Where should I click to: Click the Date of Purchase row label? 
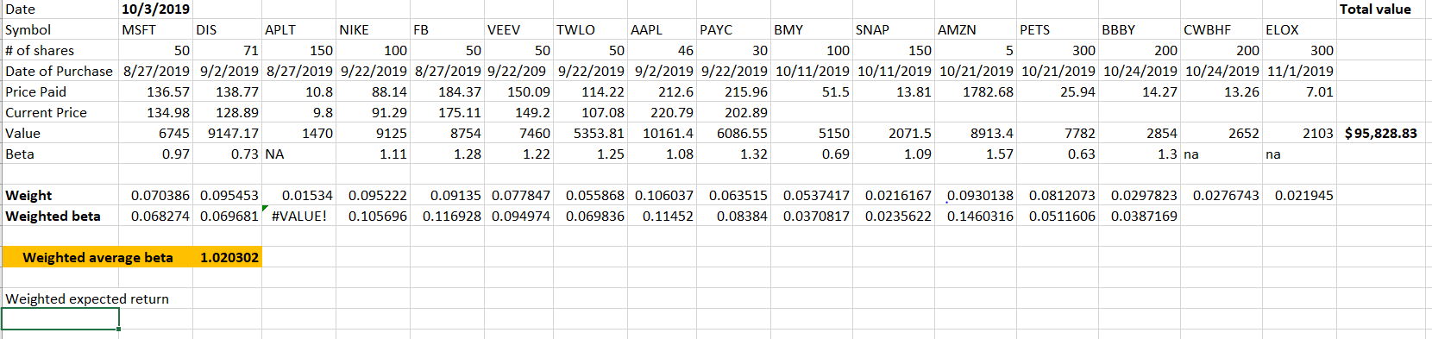[x=60, y=71]
